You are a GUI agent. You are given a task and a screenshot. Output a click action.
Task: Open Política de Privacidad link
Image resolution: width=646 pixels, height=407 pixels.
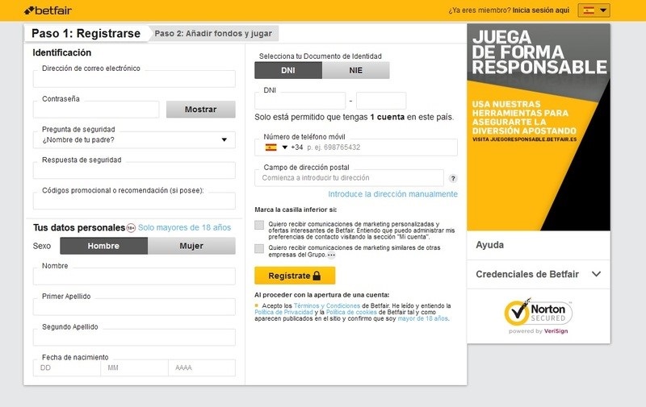283,312
